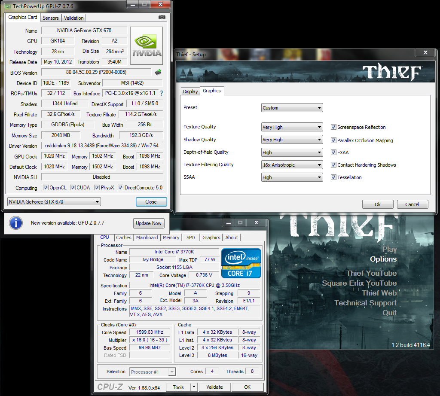Disable Contact Hardening Shadows

pyautogui.click(x=333, y=165)
